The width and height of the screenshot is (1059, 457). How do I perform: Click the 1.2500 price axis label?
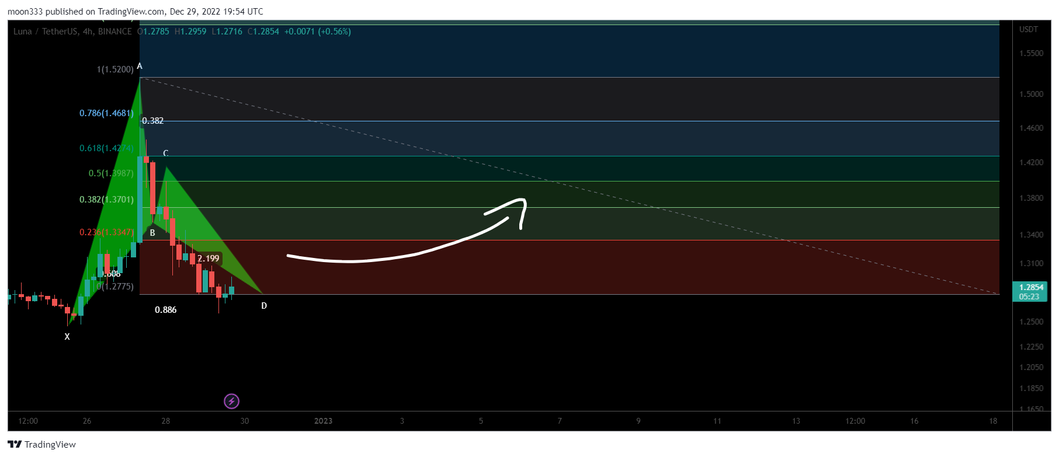[x=1031, y=322]
